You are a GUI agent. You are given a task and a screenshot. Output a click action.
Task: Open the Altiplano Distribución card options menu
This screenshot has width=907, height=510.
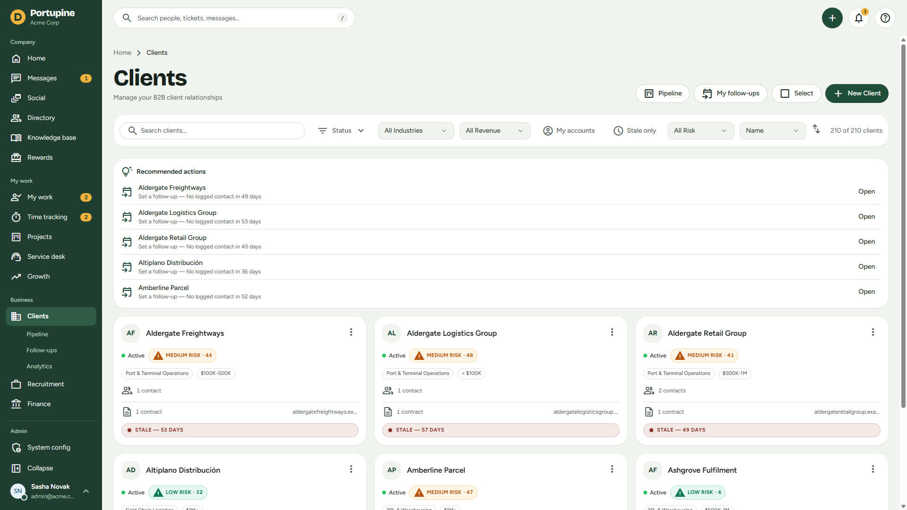[x=351, y=469]
